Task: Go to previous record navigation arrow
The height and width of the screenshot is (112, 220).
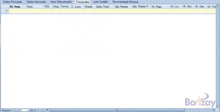Action: (19, 110)
